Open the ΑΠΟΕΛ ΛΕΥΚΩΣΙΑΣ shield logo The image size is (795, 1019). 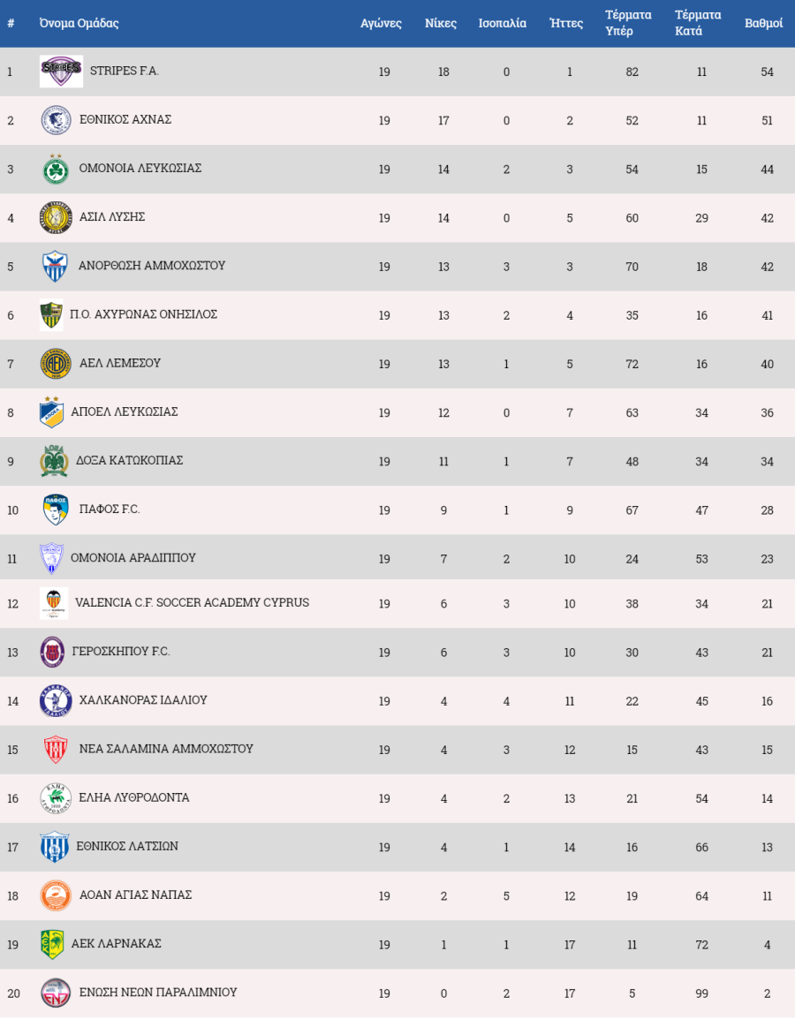[x=51, y=412]
